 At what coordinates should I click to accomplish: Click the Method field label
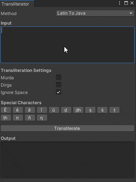(x=9, y=14)
